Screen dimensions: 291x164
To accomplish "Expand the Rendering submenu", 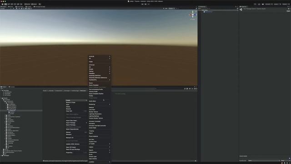I will click(100, 104).
